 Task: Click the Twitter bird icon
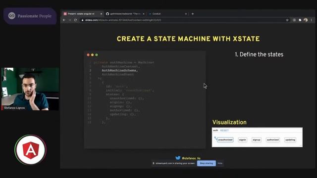coord(178,158)
